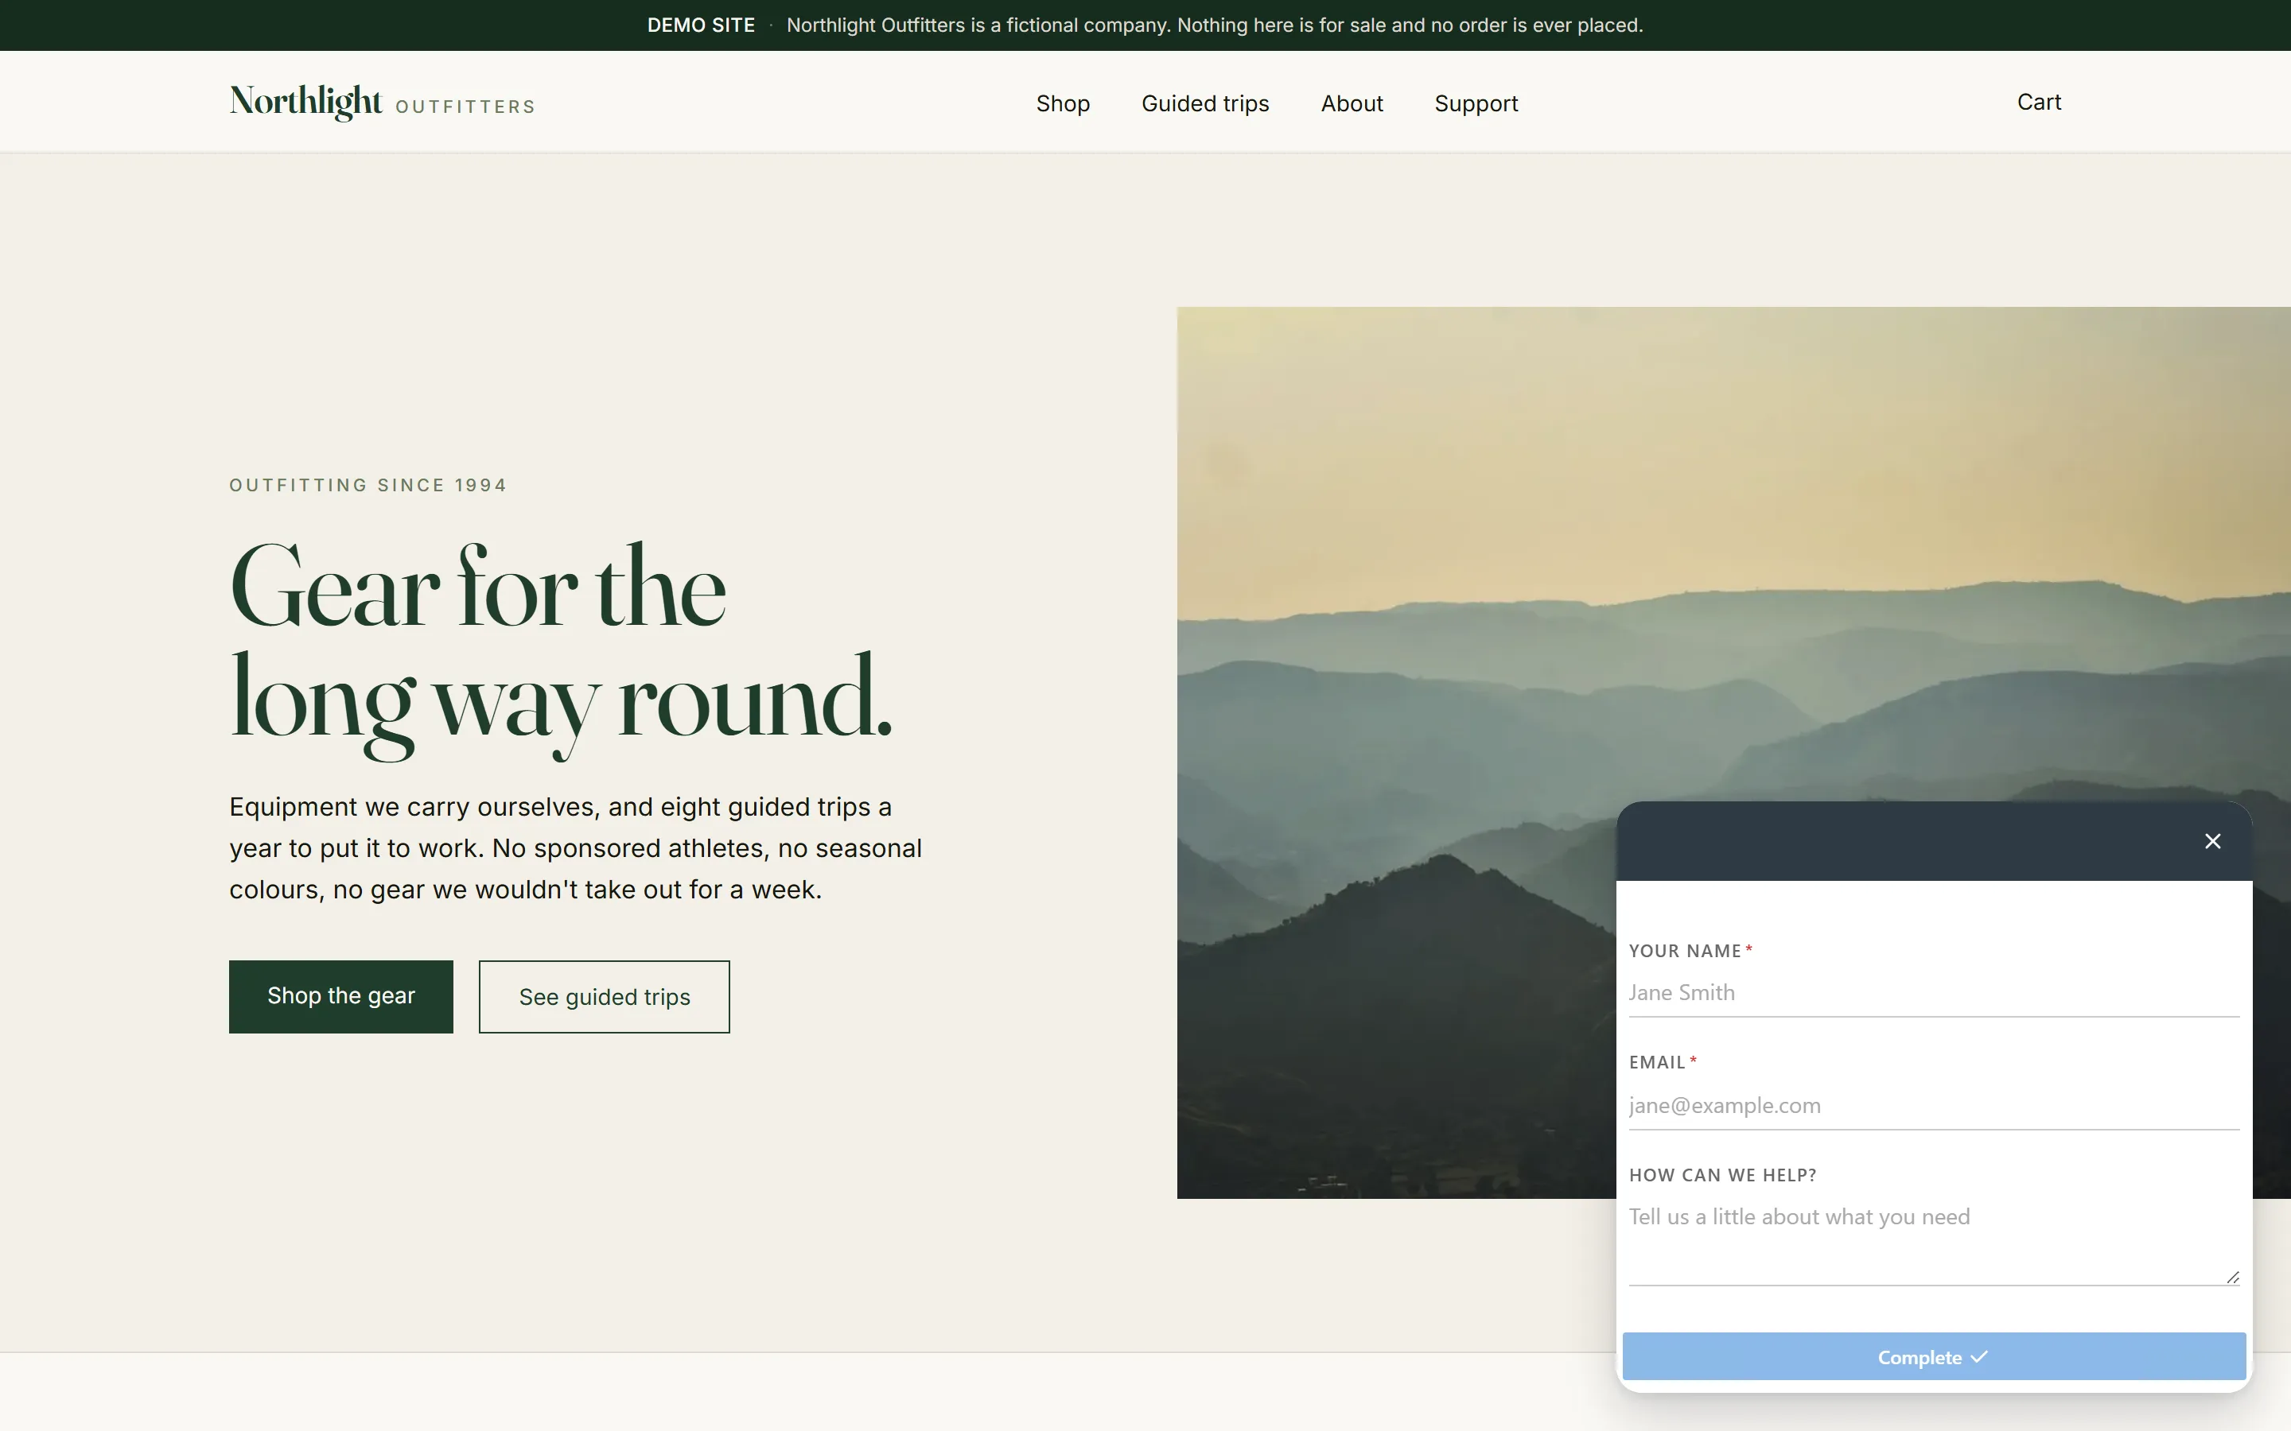Viewport: 2291px width, 1431px height.
Task: Focus the Email input field
Action: pyautogui.click(x=1933, y=1105)
